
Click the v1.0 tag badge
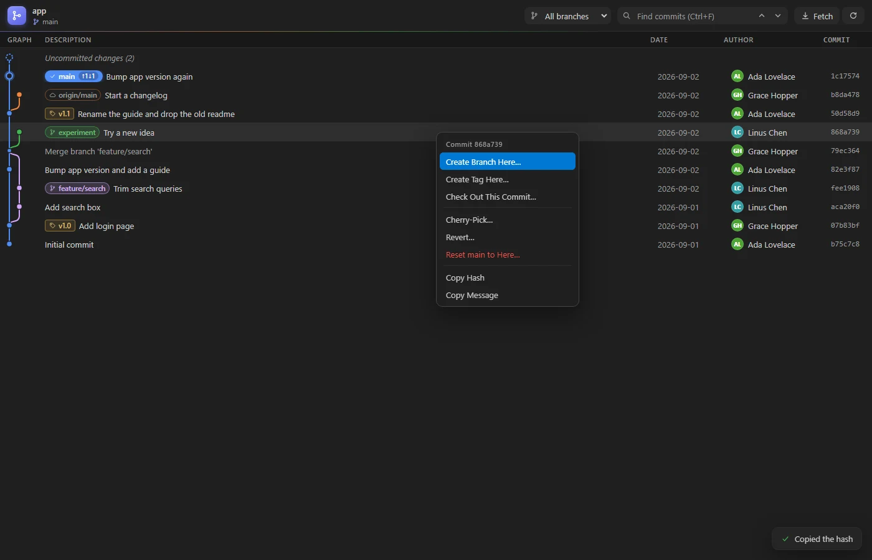pyautogui.click(x=60, y=226)
